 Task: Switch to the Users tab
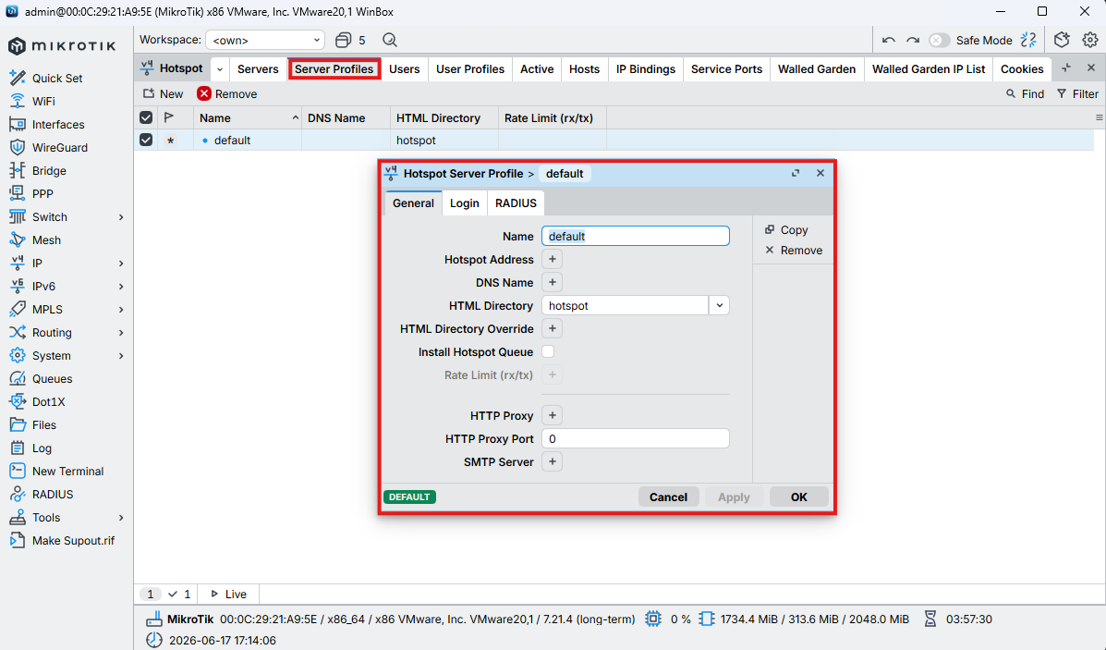(404, 69)
